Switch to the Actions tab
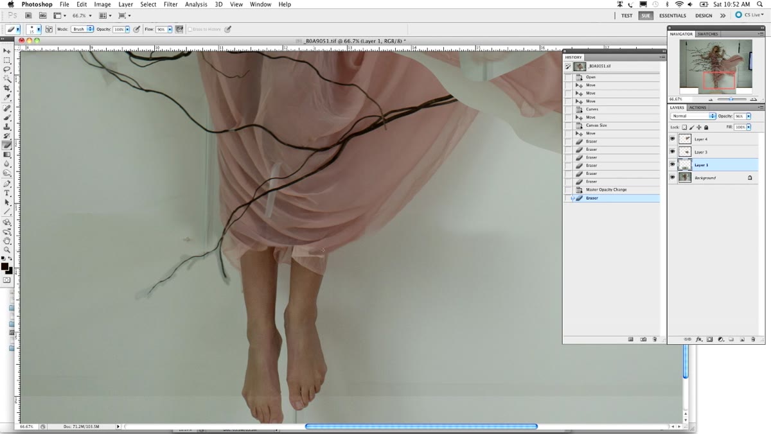 (698, 107)
